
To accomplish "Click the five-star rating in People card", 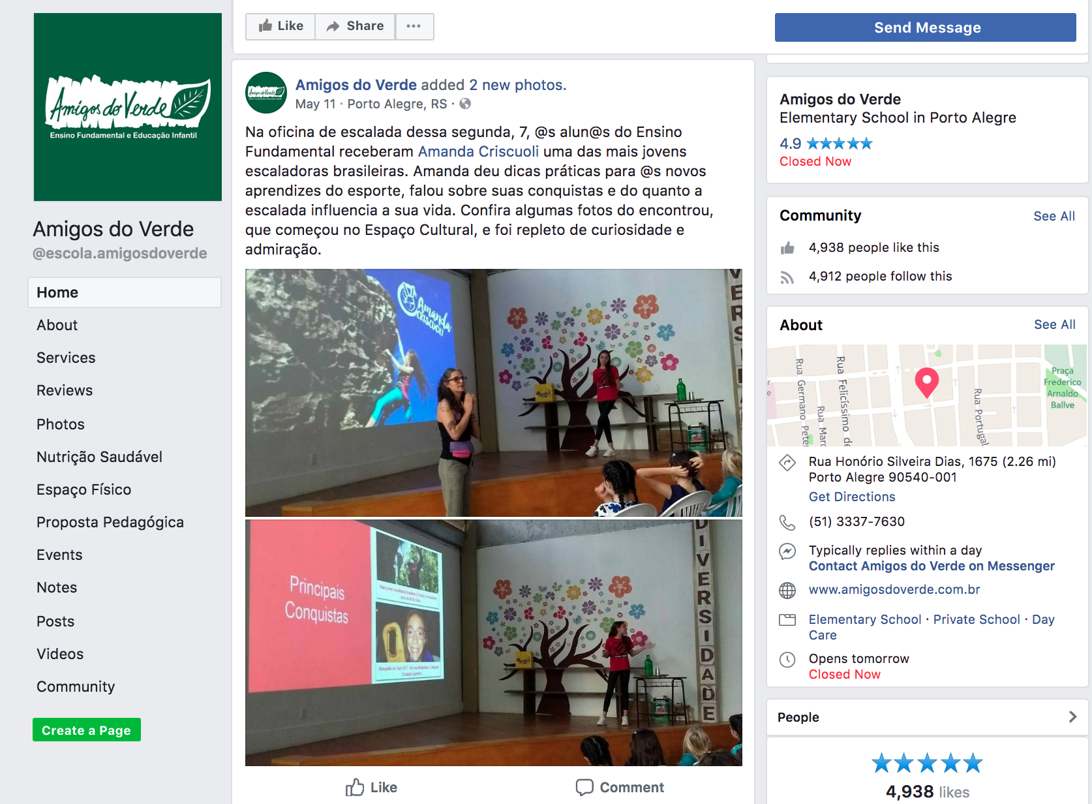I will (927, 762).
